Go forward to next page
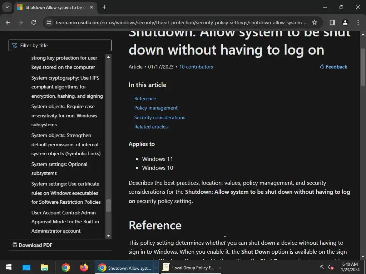 tap(21, 22)
